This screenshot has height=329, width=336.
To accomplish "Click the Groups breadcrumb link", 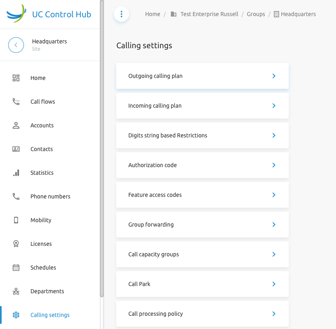I will 256,14.
